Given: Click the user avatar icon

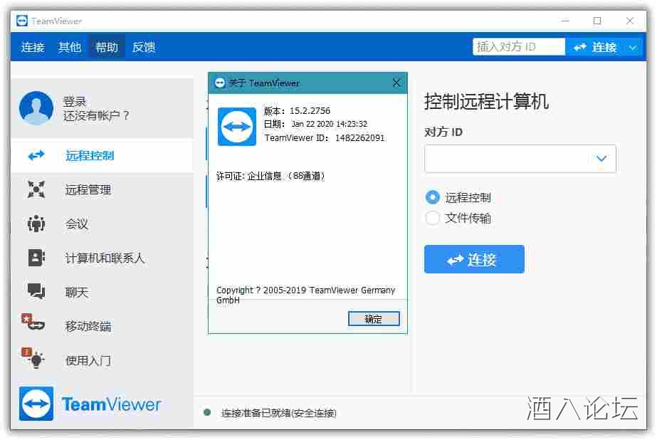Looking at the screenshot, I should tap(36, 108).
